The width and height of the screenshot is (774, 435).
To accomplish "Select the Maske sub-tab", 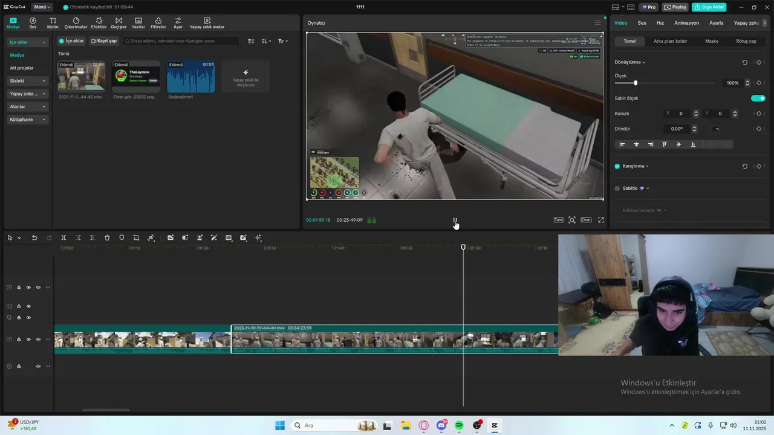I will click(712, 41).
